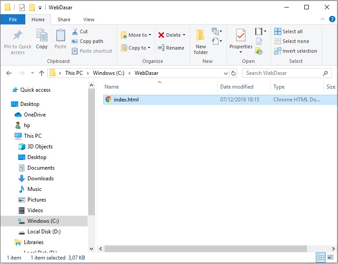338x264 pixels.
Task: Type in the Search WebDasar field
Action: (284, 73)
